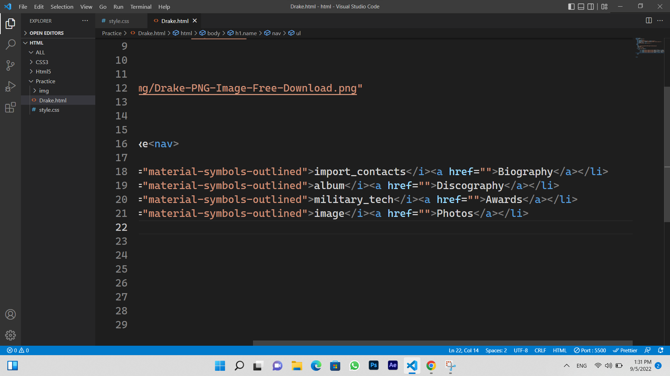The width and height of the screenshot is (670, 376).
Task: Open style.css in the explorer tree
Action: pos(58,110)
